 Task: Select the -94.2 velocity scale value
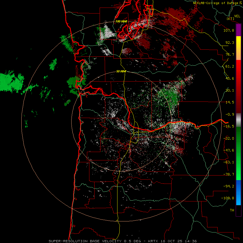pyautogui.click(x=229, y=186)
